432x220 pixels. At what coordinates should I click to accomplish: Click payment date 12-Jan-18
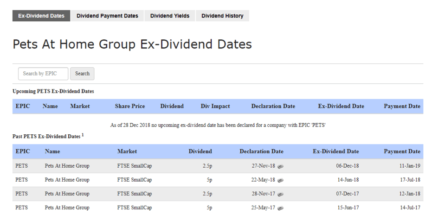point(410,194)
